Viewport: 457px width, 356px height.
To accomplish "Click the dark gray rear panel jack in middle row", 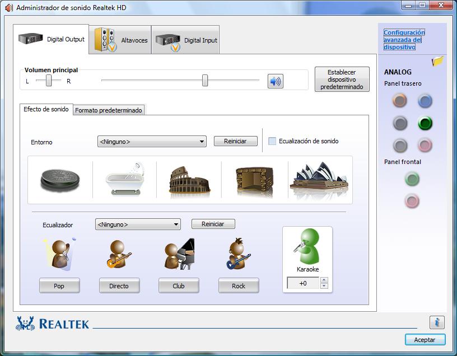I will [400, 123].
